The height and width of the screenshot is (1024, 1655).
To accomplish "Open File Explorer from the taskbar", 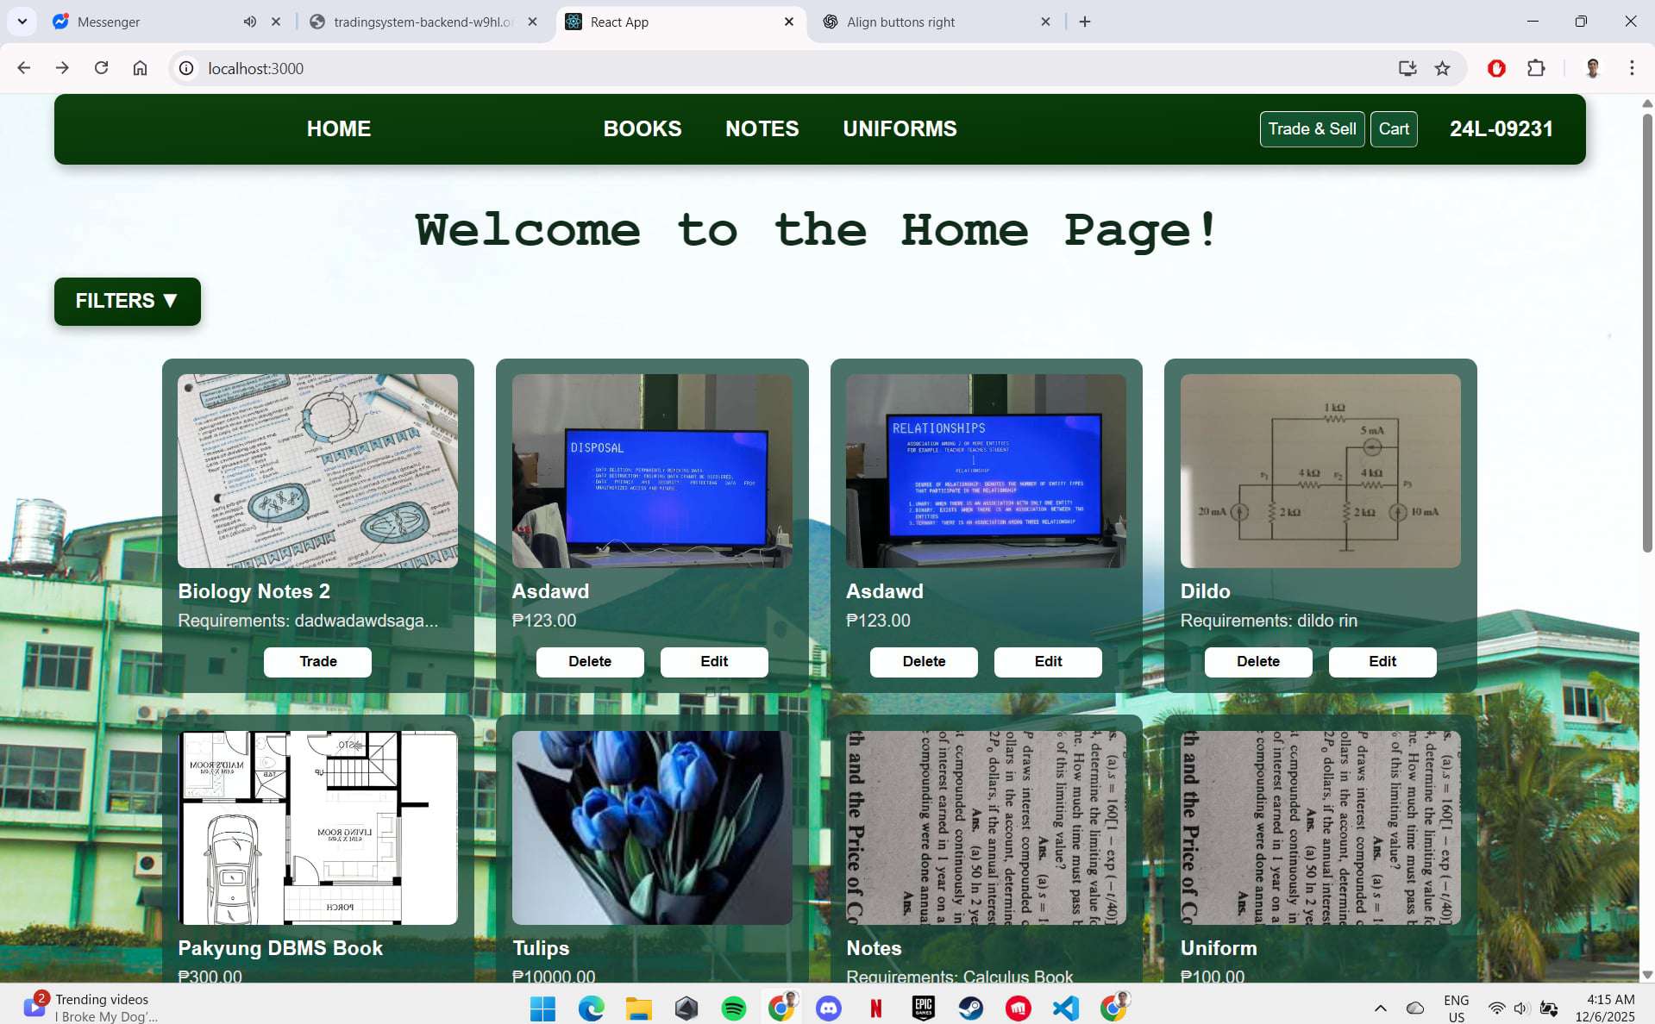I will (x=638, y=1008).
